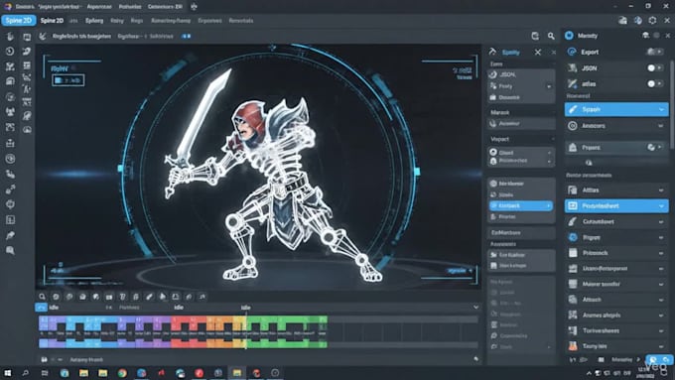Click the idle animation label at the timeline left
The width and height of the screenshot is (675, 380).
54,308
